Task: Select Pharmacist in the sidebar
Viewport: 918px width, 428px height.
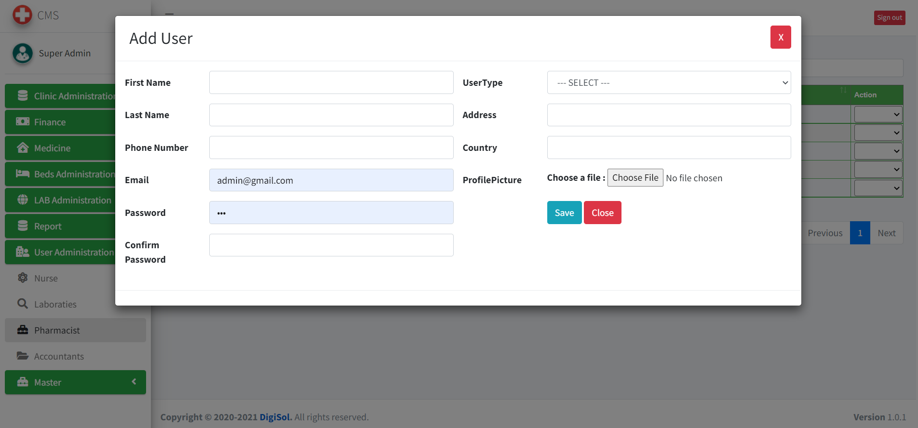Action: tap(75, 330)
